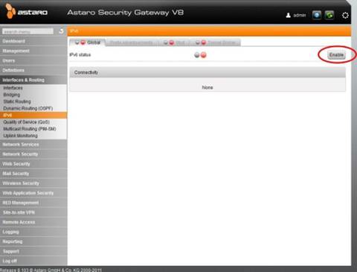Screen dimensions: 357x272
Task: Expand the Wireless Security menu
Action: pos(33,183)
